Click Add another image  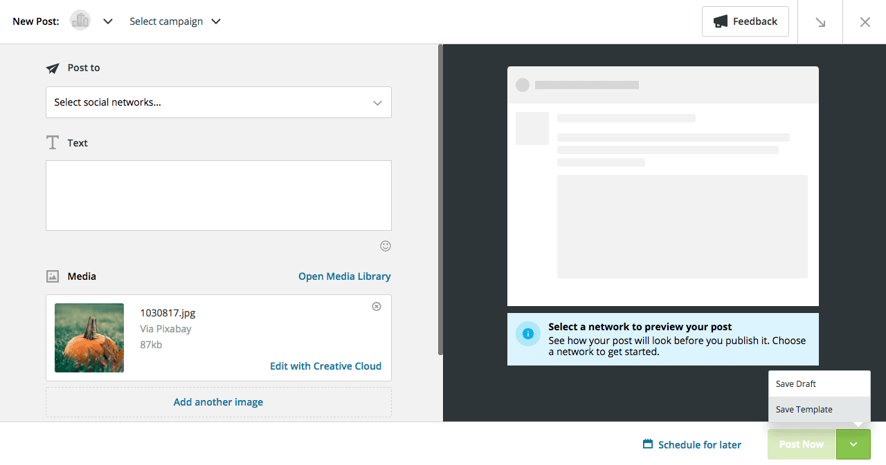[x=218, y=401]
